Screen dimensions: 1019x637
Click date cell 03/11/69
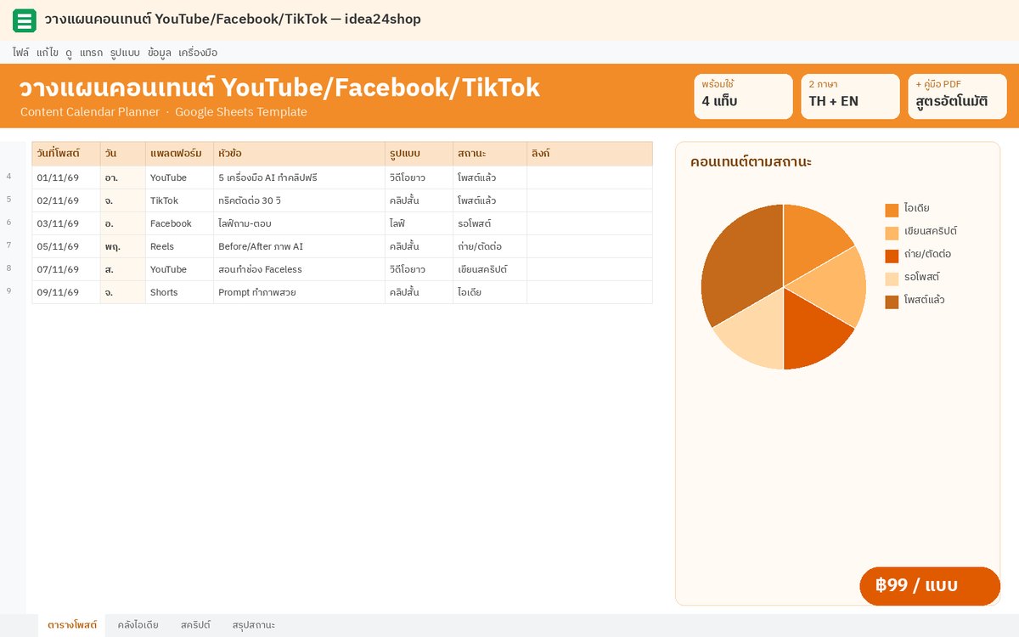(x=66, y=223)
